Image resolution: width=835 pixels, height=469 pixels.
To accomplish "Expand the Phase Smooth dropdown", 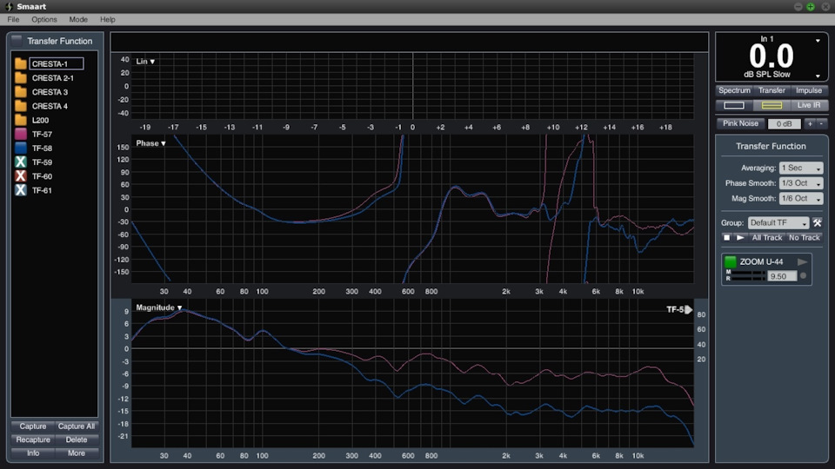I will click(x=800, y=183).
